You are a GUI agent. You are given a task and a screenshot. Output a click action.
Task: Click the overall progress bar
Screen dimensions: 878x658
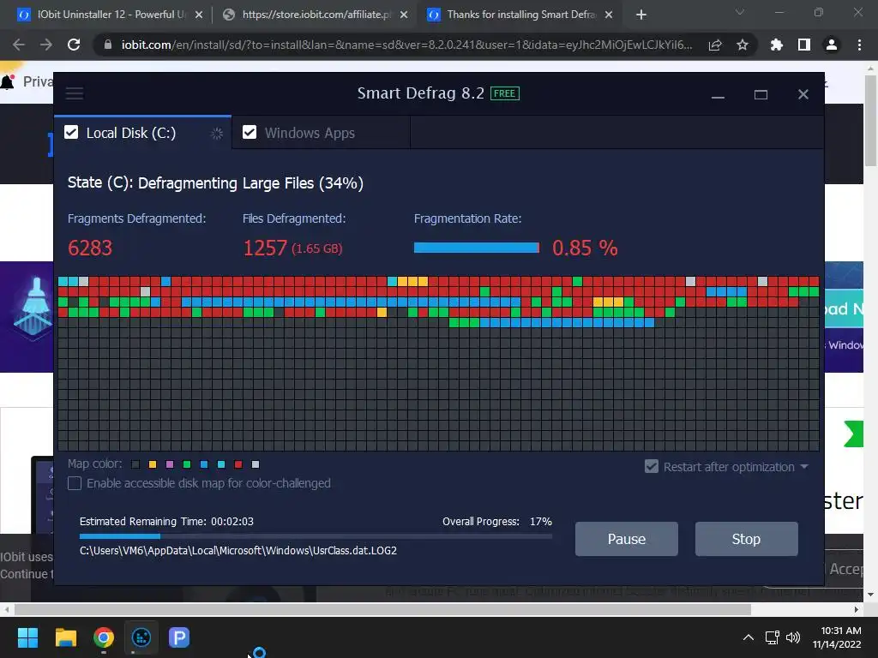pyautogui.click(x=316, y=536)
